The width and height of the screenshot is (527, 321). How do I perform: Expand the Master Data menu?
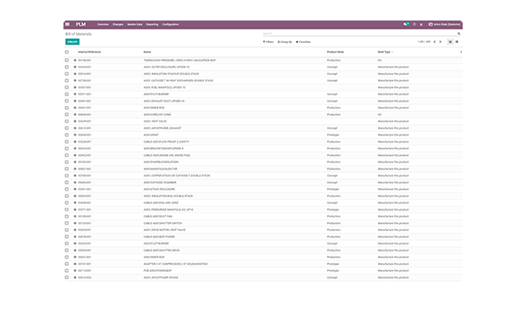135,24
